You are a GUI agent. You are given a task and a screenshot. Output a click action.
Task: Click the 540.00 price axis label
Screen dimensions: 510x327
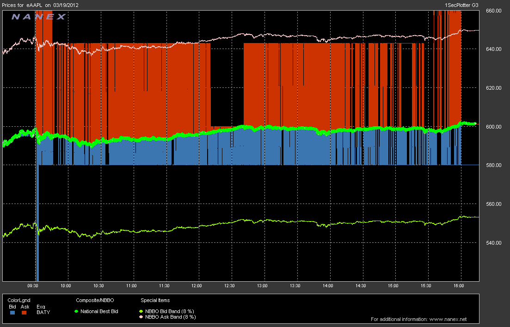pyautogui.click(x=493, y=243)
